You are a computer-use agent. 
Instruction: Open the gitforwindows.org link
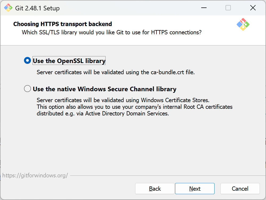point(35,175)
